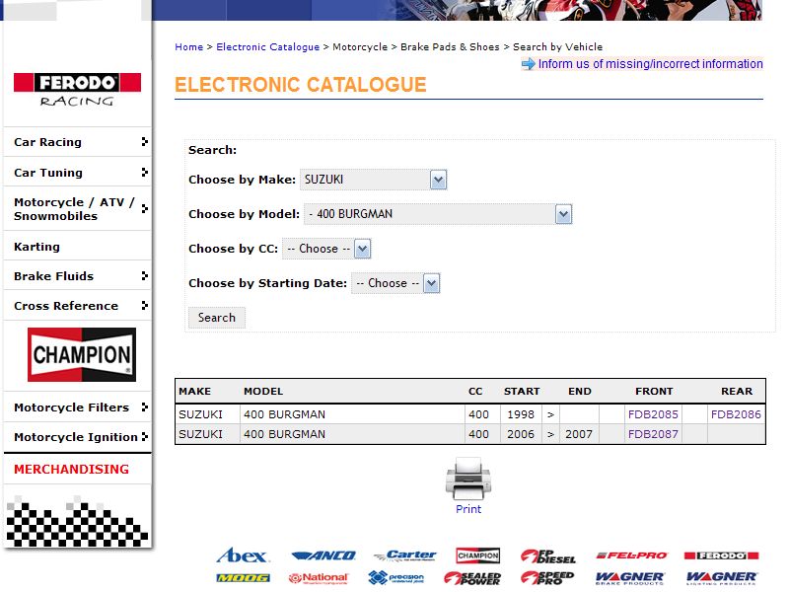Open the Precision brand logo
This screenshot has height=592, width=789.
coord(396,577)
